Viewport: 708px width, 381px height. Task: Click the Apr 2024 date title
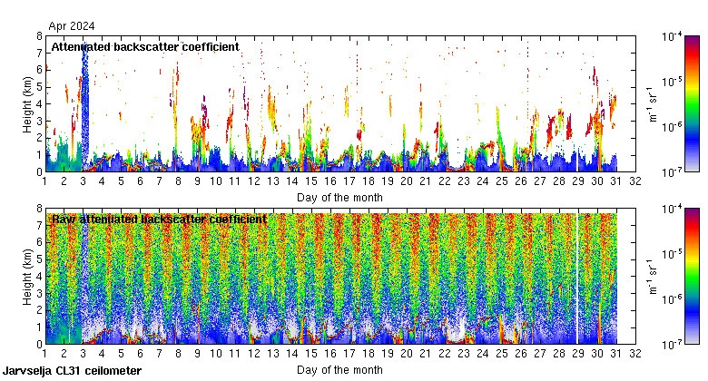point(72,26)
